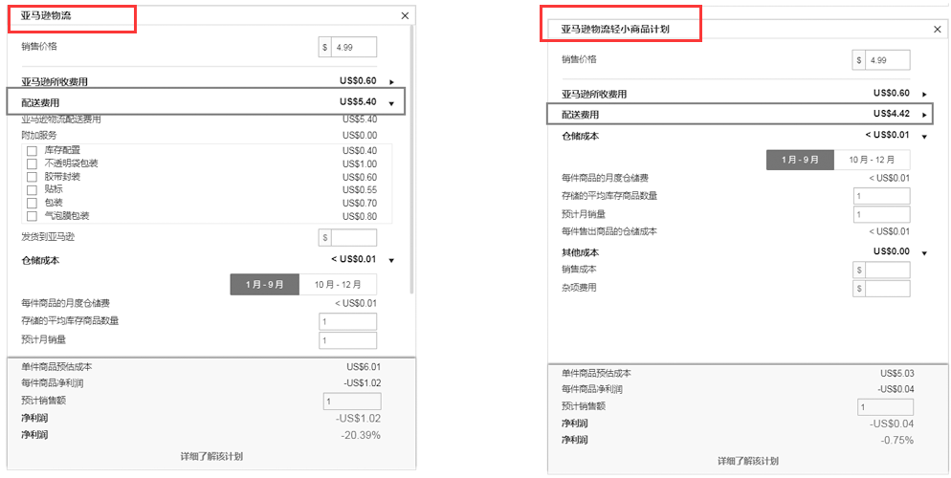
Task: Expand 亚马逊所收费用 in 轻小商品计划 panel
Action: 924,95
